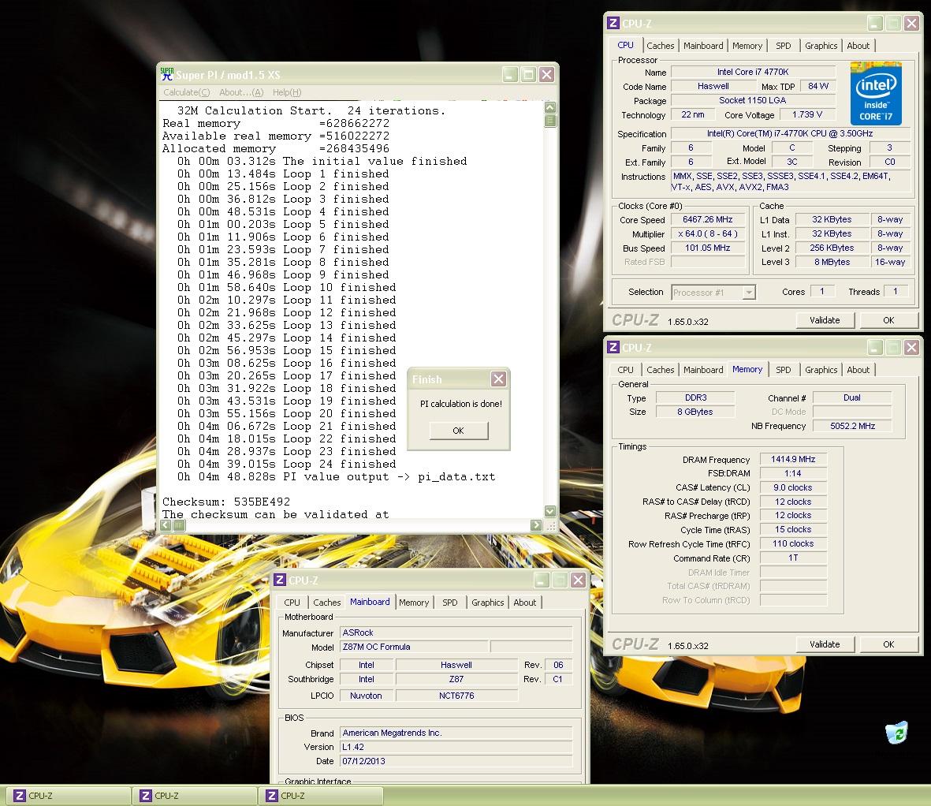Close the CPU-Z Memory window
The width and height of the screenshot is (931, 806).
tap(912, 348)
